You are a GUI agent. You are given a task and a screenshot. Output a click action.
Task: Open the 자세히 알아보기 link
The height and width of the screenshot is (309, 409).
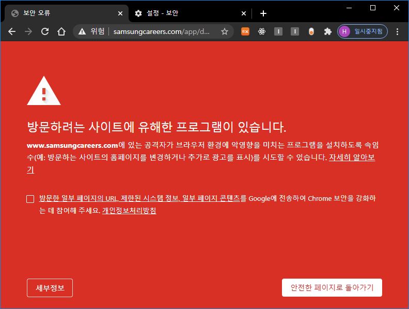352,158
